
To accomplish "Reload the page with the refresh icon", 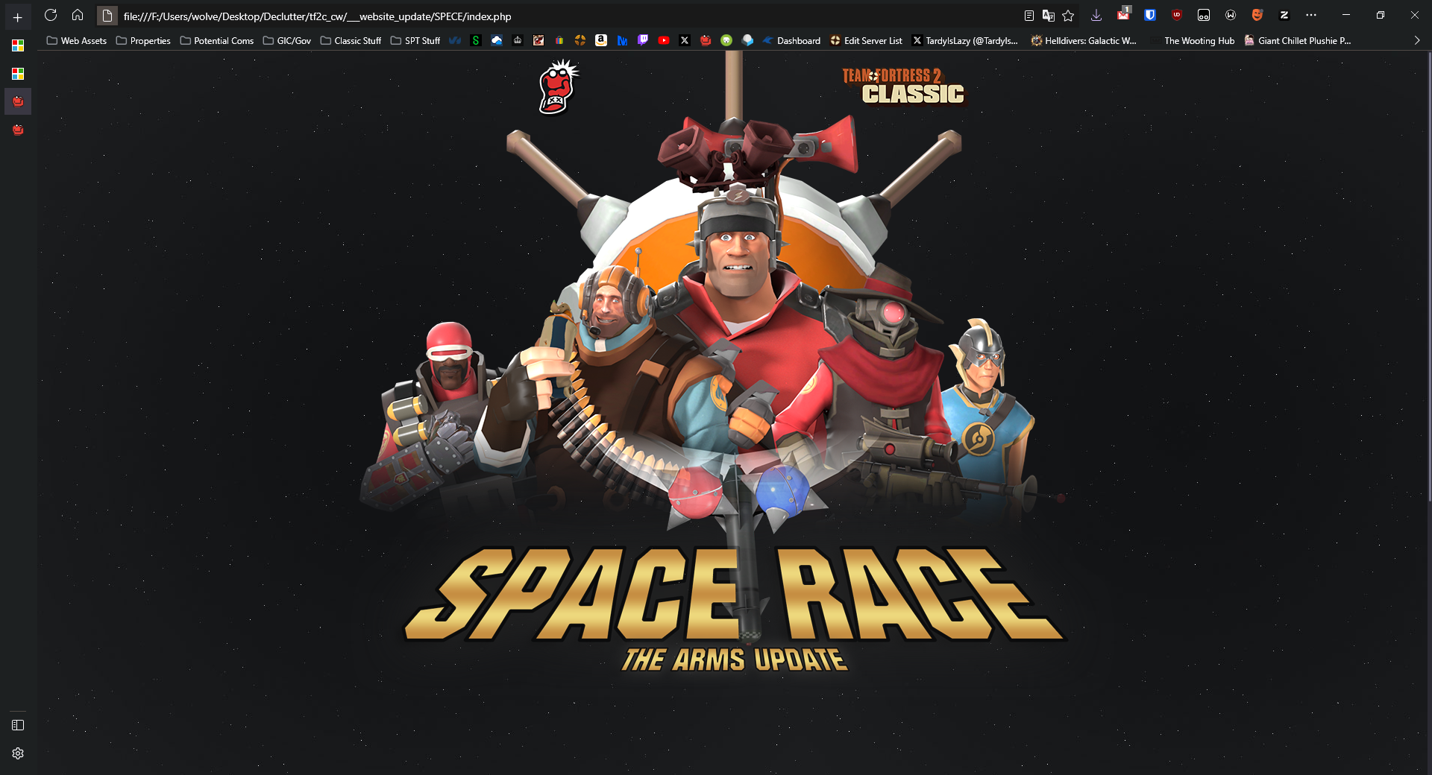I will tap(51, 15).
